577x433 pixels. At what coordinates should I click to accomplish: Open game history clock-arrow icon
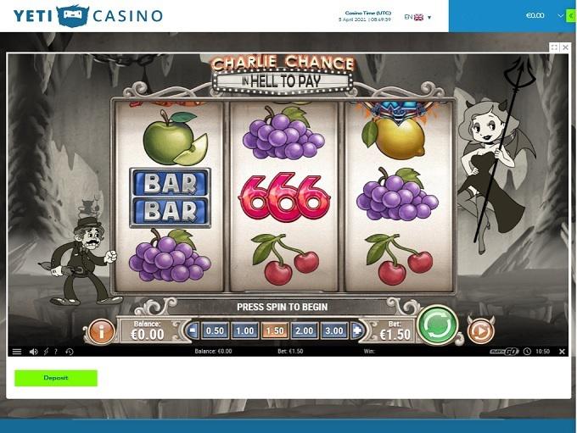point(70,352)
